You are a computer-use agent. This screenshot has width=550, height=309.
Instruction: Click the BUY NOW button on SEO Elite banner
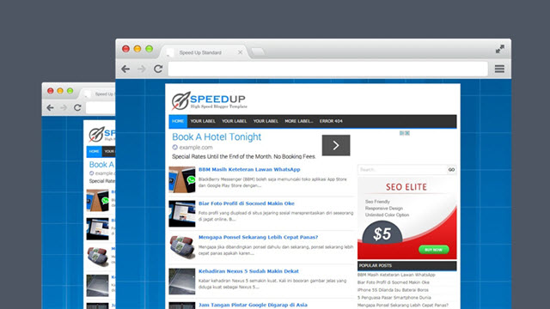click(433, 250)
